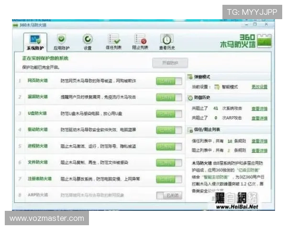Toggle the 网页防火墙 switch
The height and width of the screenshot is (230, 287).
(169, 81)
